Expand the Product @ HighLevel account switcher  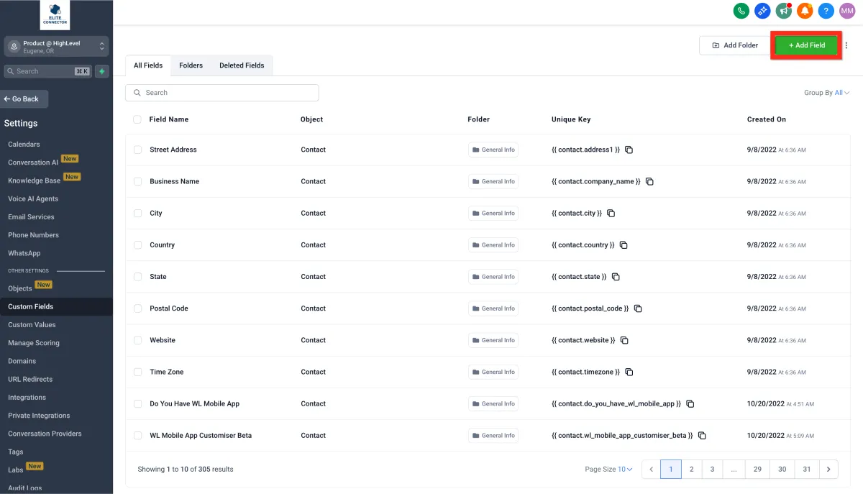(56, 47)
